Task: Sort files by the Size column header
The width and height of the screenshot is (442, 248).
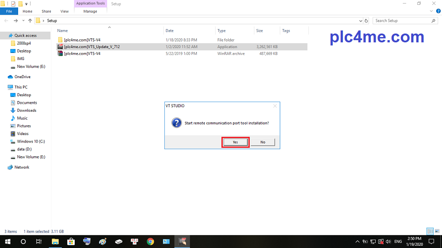Action: (x=260, y=31)
